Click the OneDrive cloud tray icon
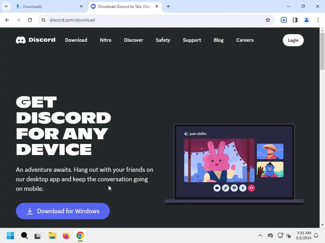The image size is (325, 243). click(270, 235)
